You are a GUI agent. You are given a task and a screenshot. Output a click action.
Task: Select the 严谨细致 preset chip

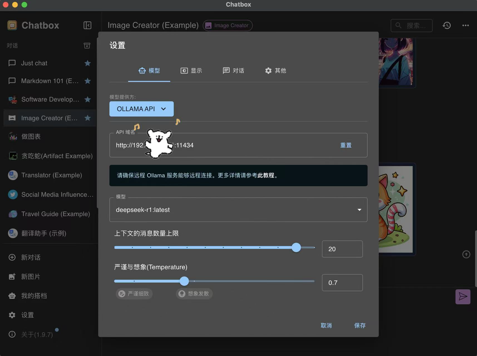[134, 294]
